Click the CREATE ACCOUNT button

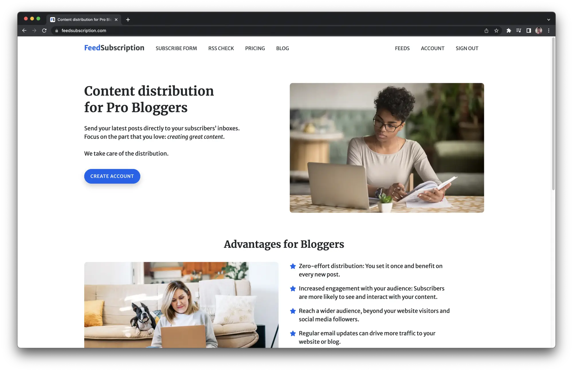tap(112, 176)
